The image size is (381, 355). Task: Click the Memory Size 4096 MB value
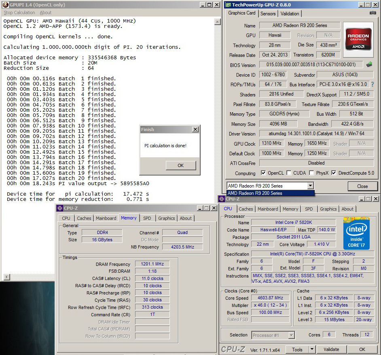point(278,124)
